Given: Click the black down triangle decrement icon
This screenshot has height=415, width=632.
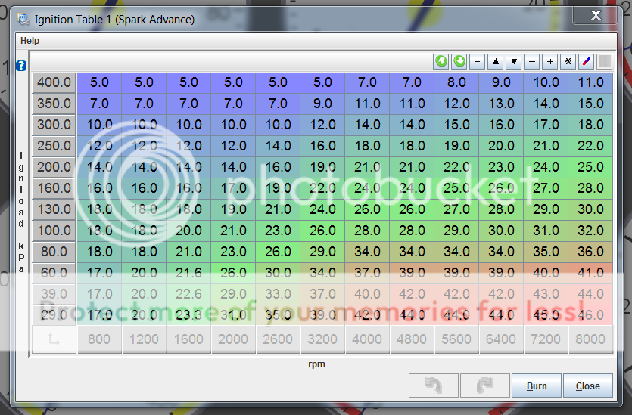Looking at the screenshot, I should 514,62.
